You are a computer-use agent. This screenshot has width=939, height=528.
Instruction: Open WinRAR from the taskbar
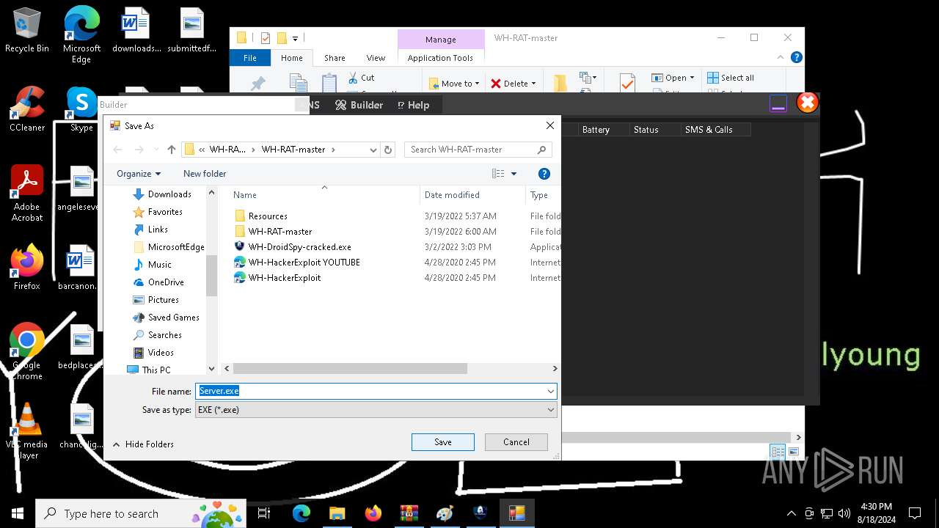pyautogui.click(x=409, y=513)
